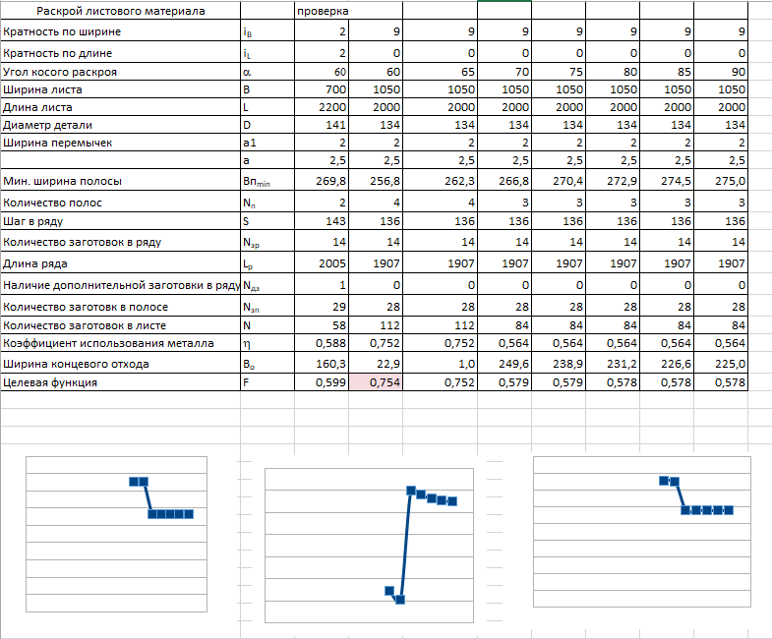Select the cell with end waste 1,0
Screen dimensions: 772x639
pos(441,364)
